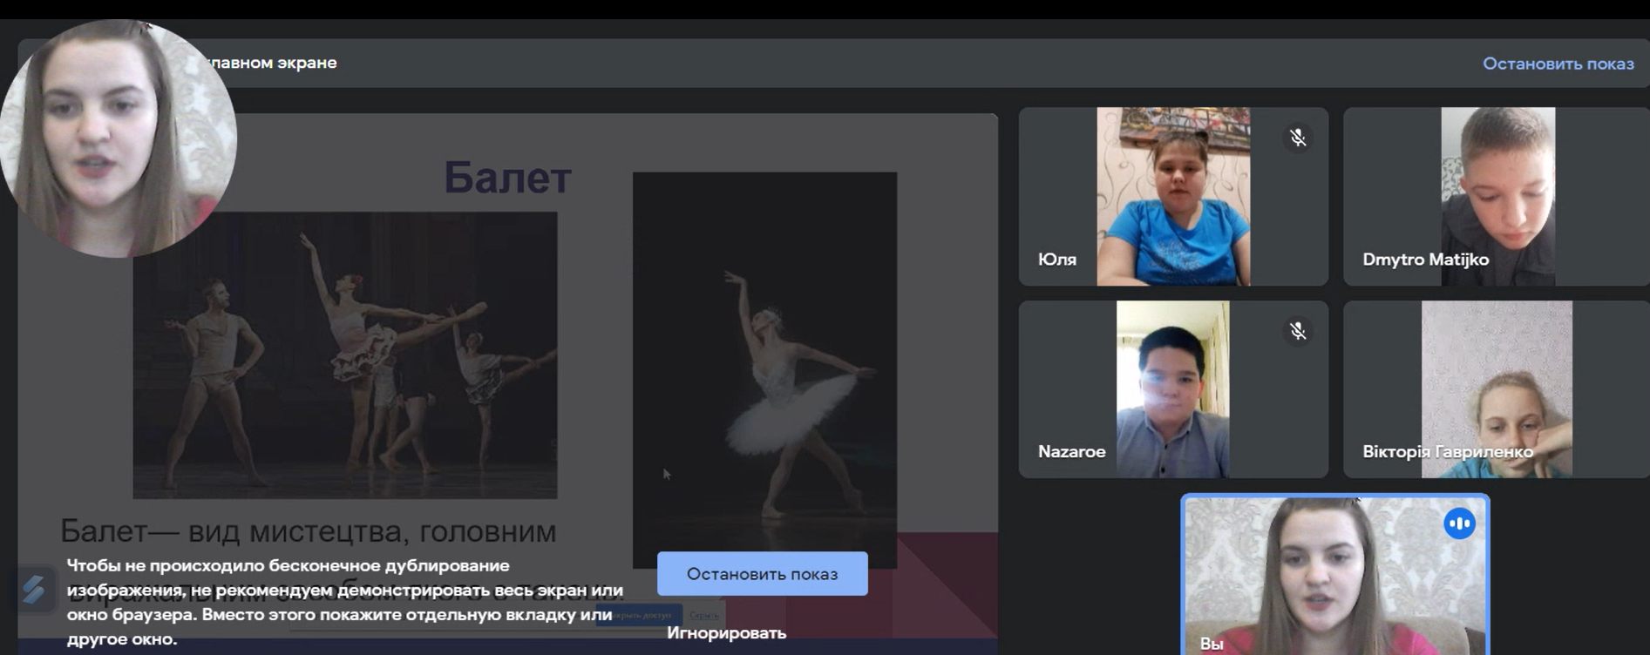The image size is (1650, 655).
Task: Click the small "Скрыть" link in sharing bar
Action: click(x=704, y=615)
